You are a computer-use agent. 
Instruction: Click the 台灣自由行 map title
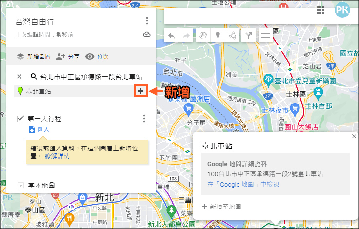35,22
